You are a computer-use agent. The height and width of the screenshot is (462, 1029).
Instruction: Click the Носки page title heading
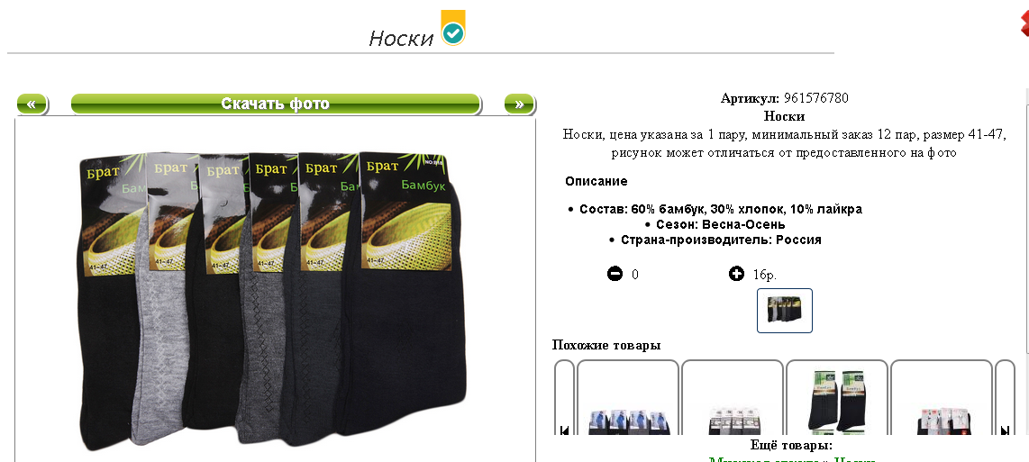[401, 38]
